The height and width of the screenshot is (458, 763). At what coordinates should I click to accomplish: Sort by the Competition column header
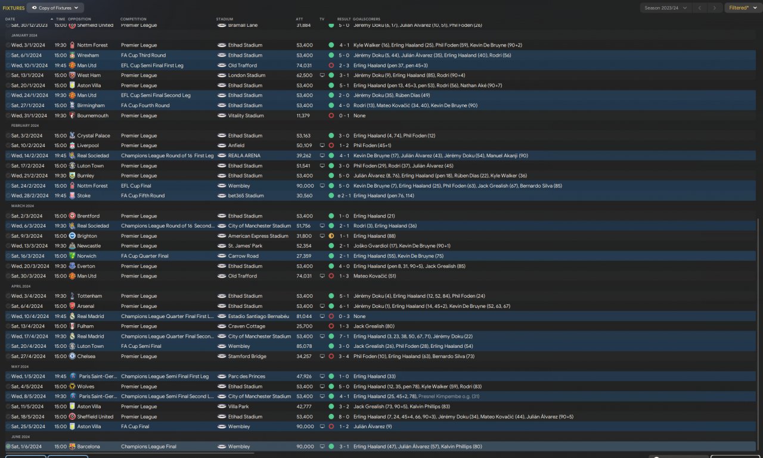coord(134,19)
